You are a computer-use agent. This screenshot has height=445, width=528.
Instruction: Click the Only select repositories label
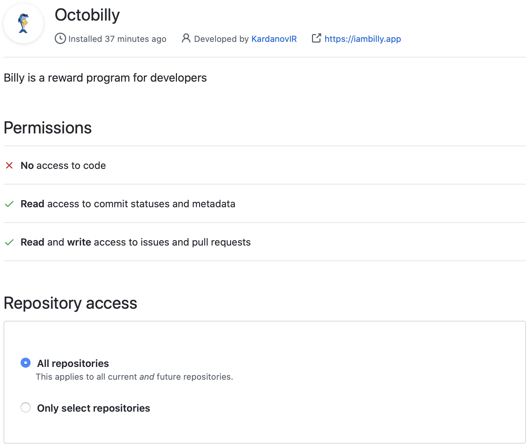coord(93,408)
